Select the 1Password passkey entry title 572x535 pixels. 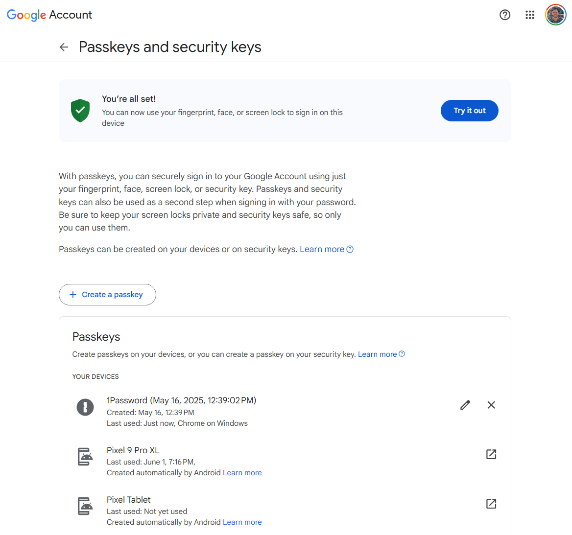[181, 400]
